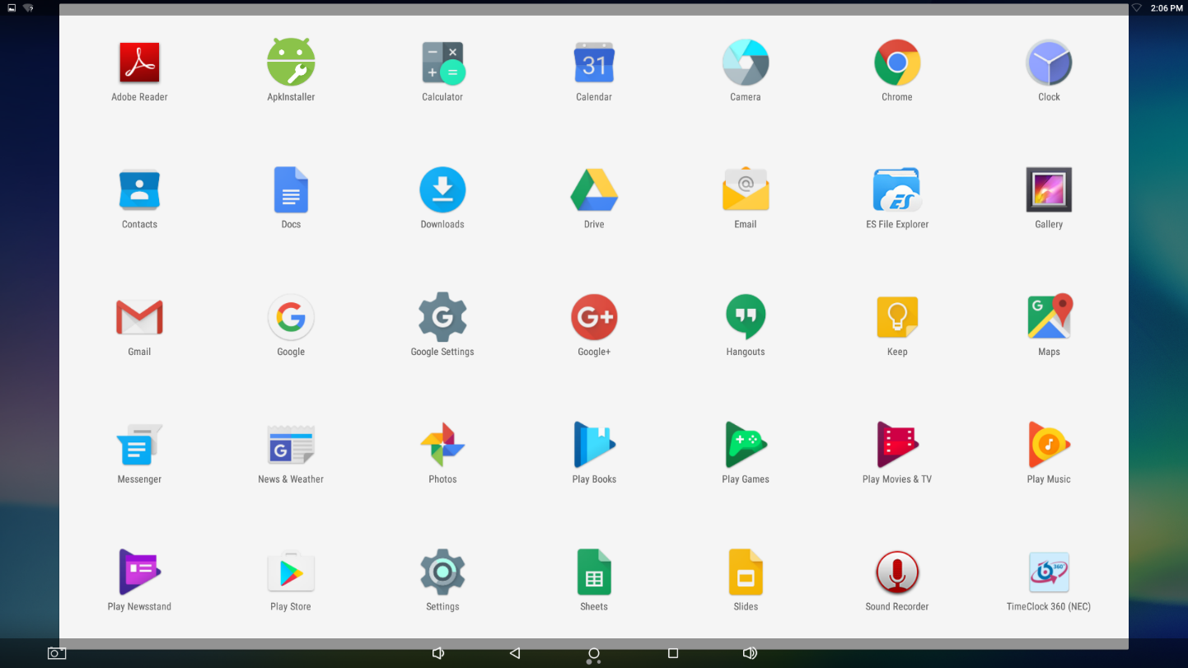The height and width of the screenshot is (668, 1188).
Task: Open the Clock app
Action: tap(1049, 63)
